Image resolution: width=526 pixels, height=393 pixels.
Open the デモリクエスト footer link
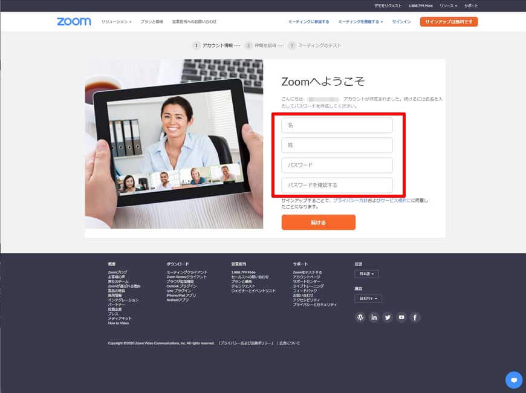(x=243, y=286)
